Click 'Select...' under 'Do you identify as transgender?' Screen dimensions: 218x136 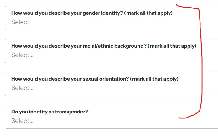pos(22,121)
